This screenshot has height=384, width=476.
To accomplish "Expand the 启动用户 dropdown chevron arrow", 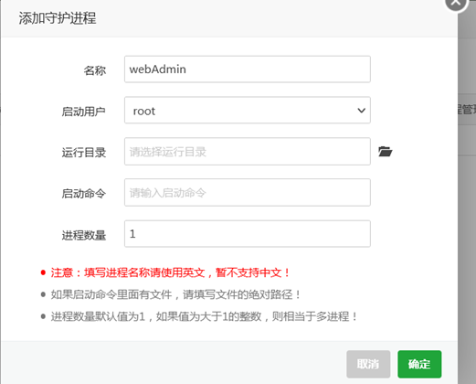I will (361, 111).
